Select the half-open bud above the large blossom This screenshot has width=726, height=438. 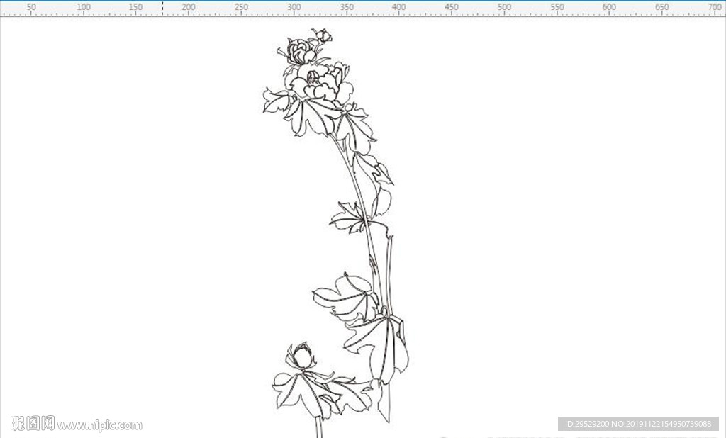coord(300,52)
